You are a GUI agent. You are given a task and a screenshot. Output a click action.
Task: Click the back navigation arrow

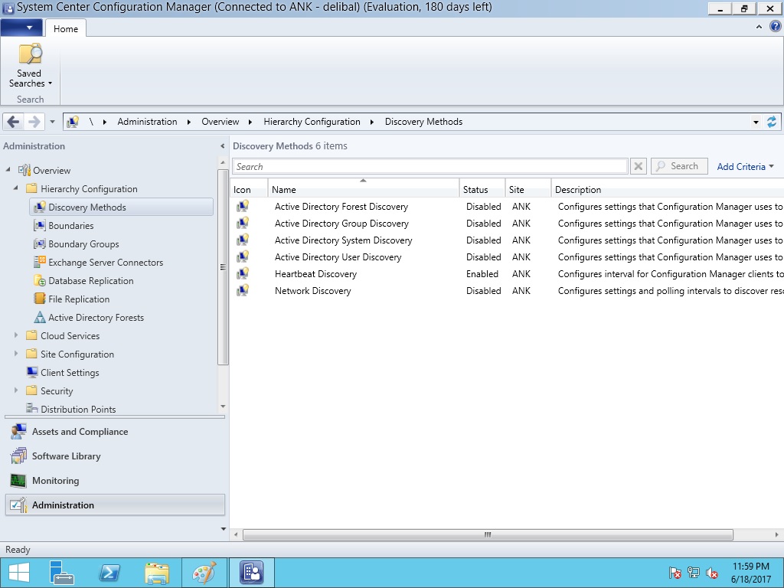(13, 122)
